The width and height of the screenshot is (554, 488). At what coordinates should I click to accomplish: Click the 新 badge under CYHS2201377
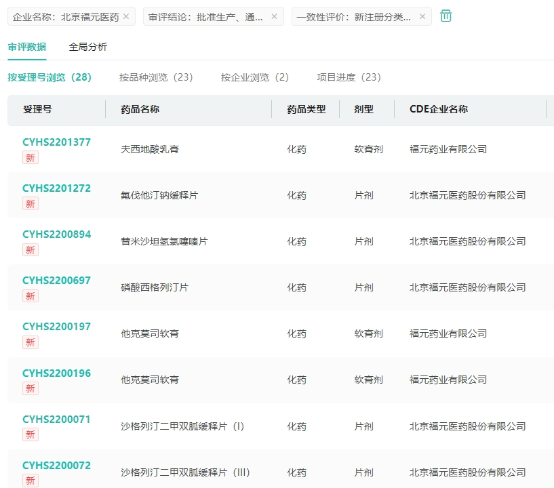[x=31, y=157]
